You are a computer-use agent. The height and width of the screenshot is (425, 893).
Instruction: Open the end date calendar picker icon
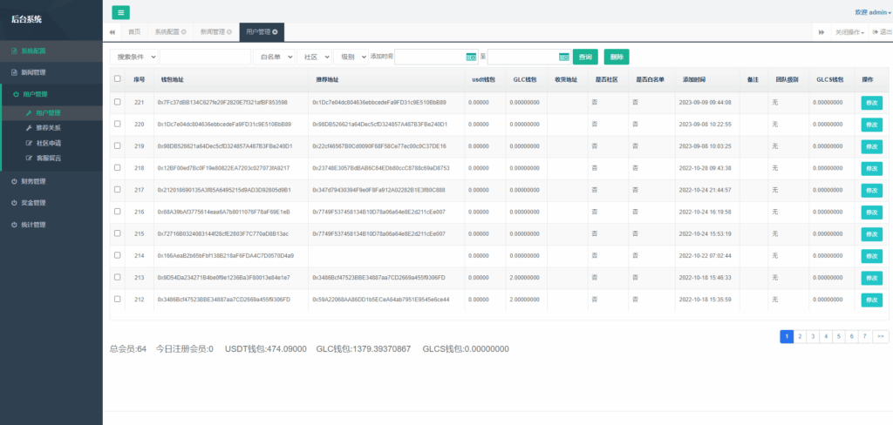563,57
